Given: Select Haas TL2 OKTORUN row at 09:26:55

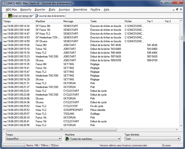Looking at the screenshot, I should pyautogui.click(x=90, y=125).
